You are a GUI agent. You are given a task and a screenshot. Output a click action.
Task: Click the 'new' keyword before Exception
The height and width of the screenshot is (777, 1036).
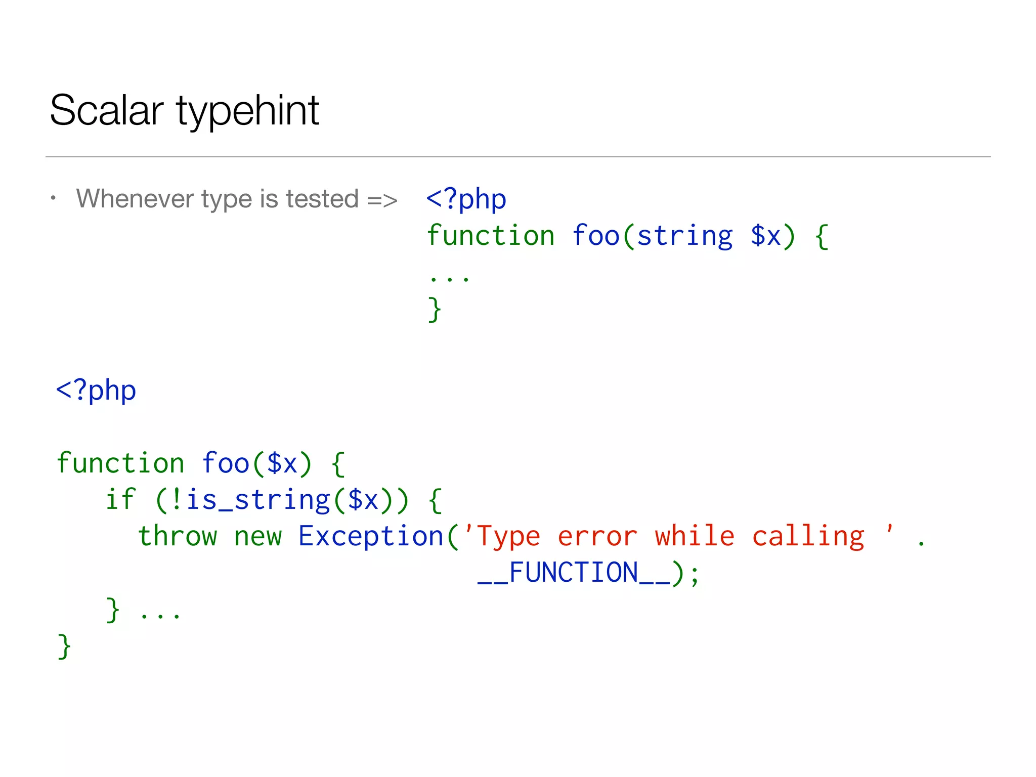257,536
